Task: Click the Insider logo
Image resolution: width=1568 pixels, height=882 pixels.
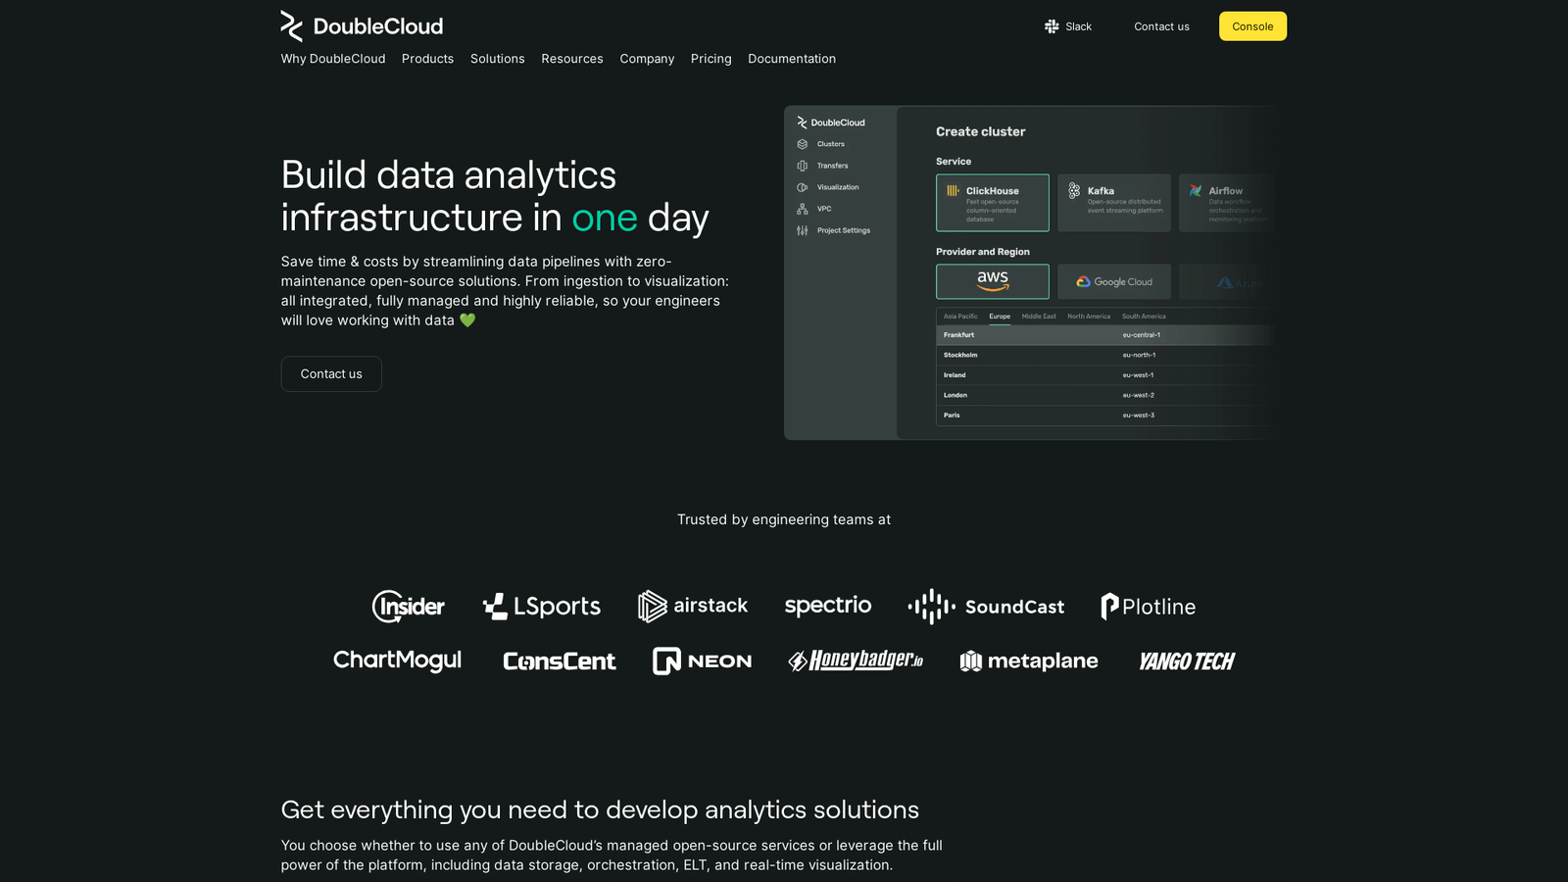Action: point(409,607)
